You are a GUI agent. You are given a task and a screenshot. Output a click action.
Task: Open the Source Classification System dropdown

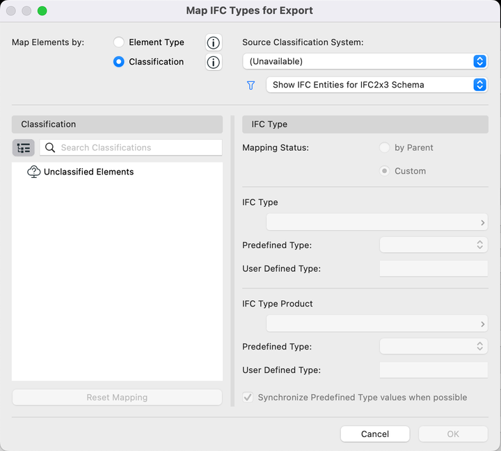pos(365,61)
